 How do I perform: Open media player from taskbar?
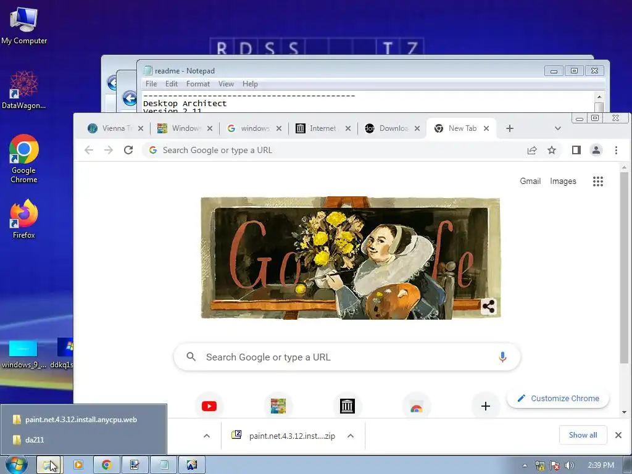tap(78, 465)
